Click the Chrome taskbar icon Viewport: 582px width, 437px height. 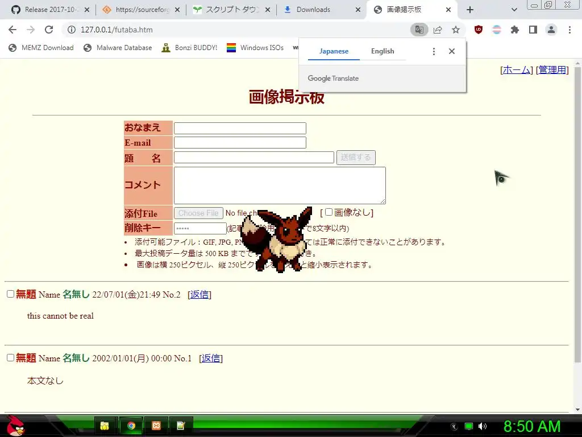pos(131,426)
